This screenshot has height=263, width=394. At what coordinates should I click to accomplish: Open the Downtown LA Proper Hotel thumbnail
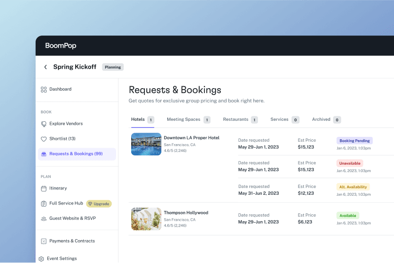click(x=146, y=144)
